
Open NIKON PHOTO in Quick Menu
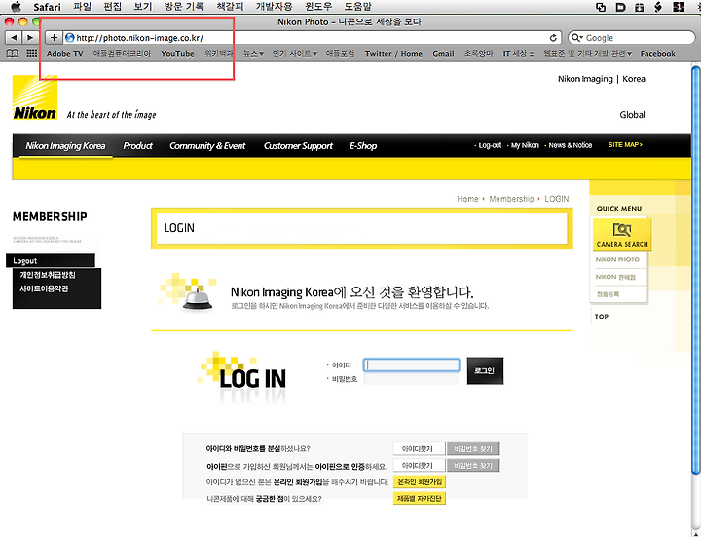point(617,259)
